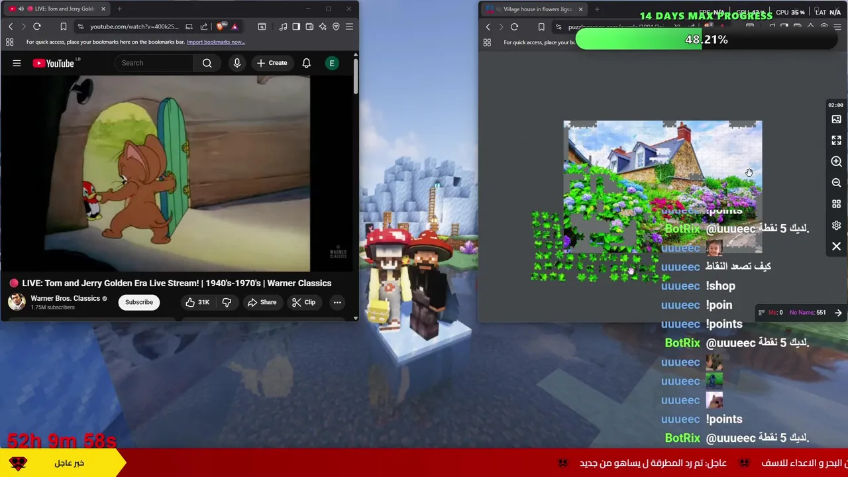Open apps grid on YouTube bookmarks bar

(x=10, y=42)
